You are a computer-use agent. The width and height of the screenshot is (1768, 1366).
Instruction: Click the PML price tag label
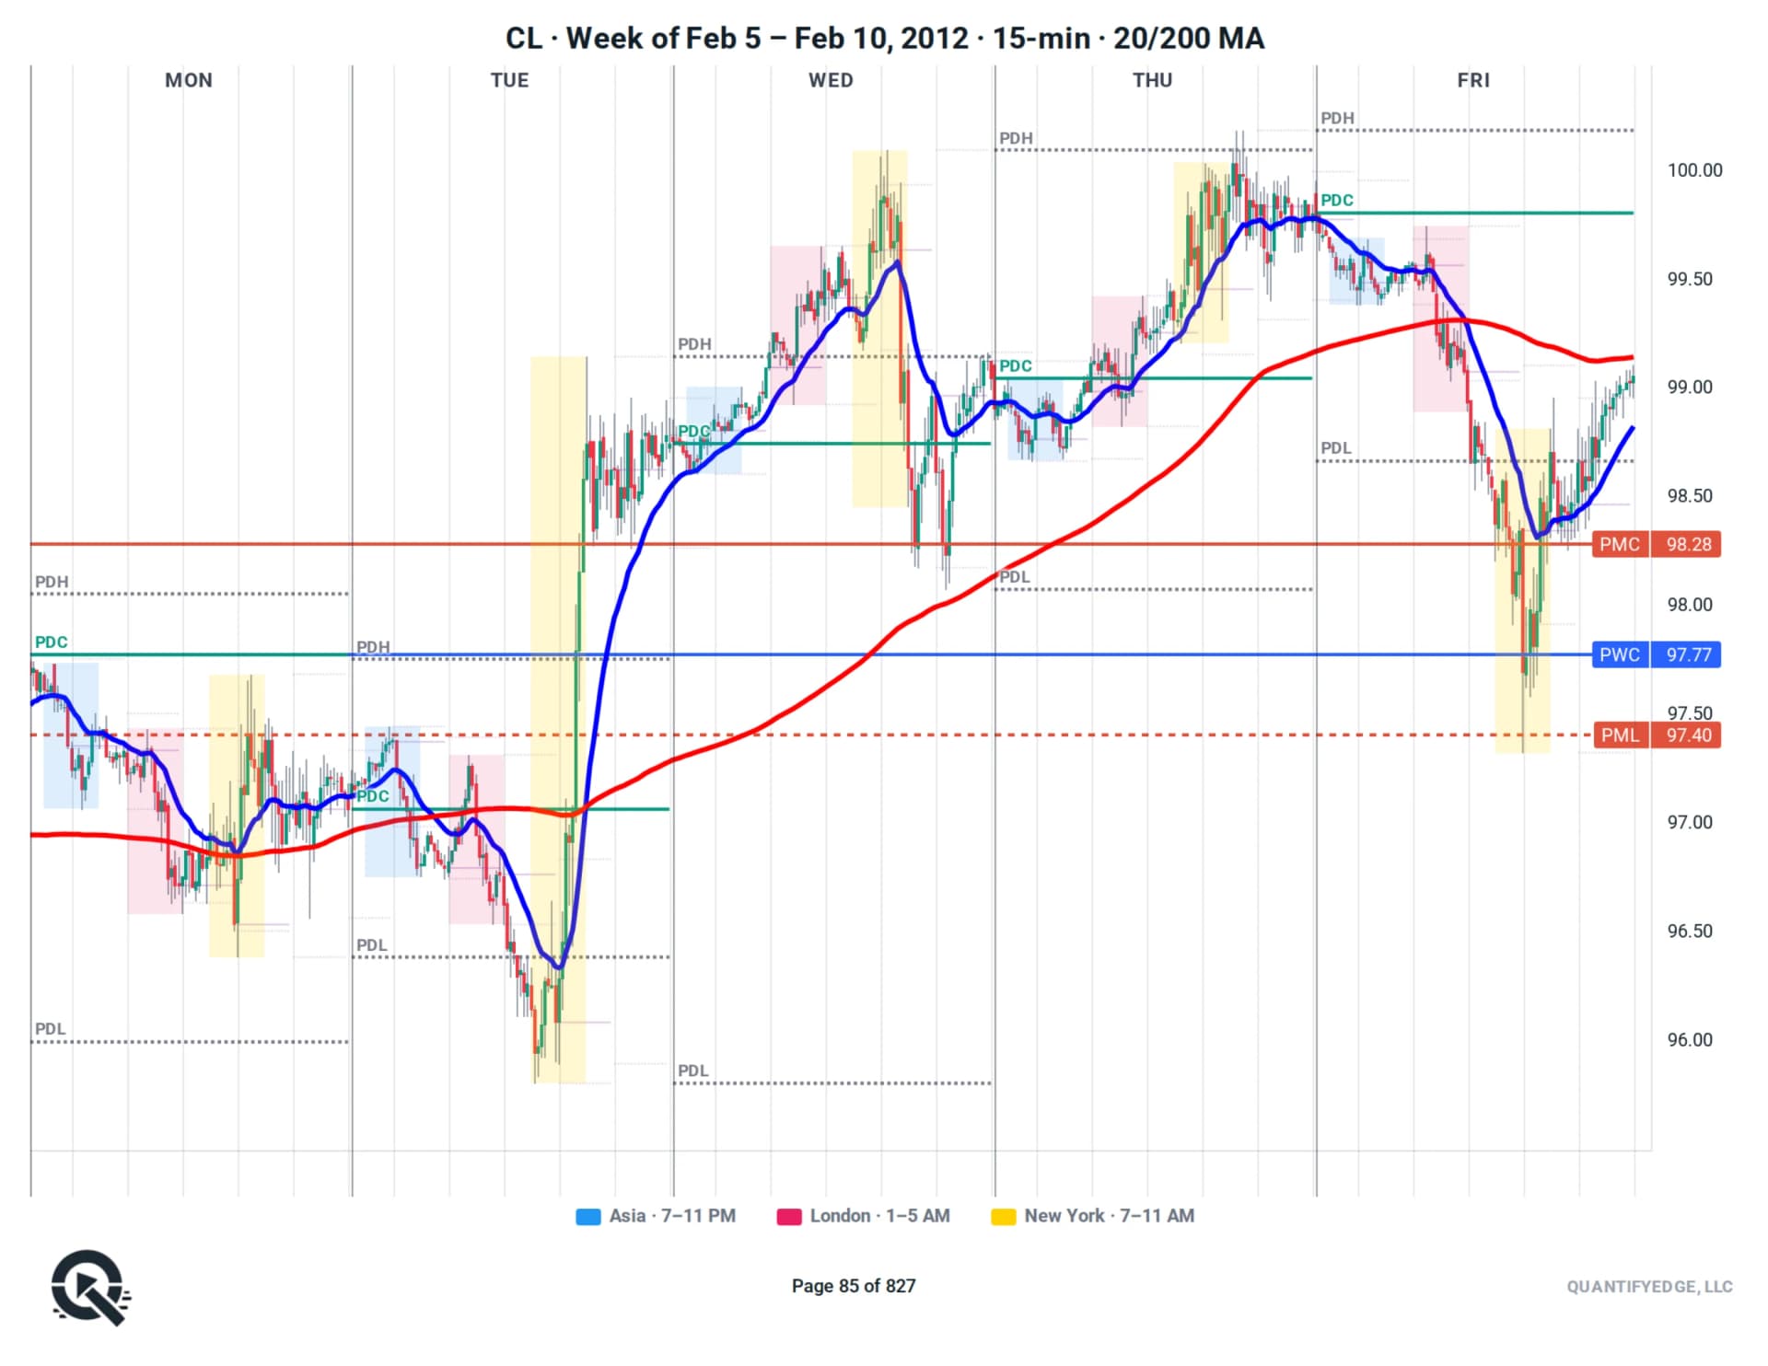tap(1620, 735)
